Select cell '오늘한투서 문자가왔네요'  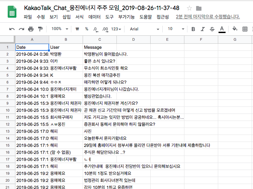(100, 138)
